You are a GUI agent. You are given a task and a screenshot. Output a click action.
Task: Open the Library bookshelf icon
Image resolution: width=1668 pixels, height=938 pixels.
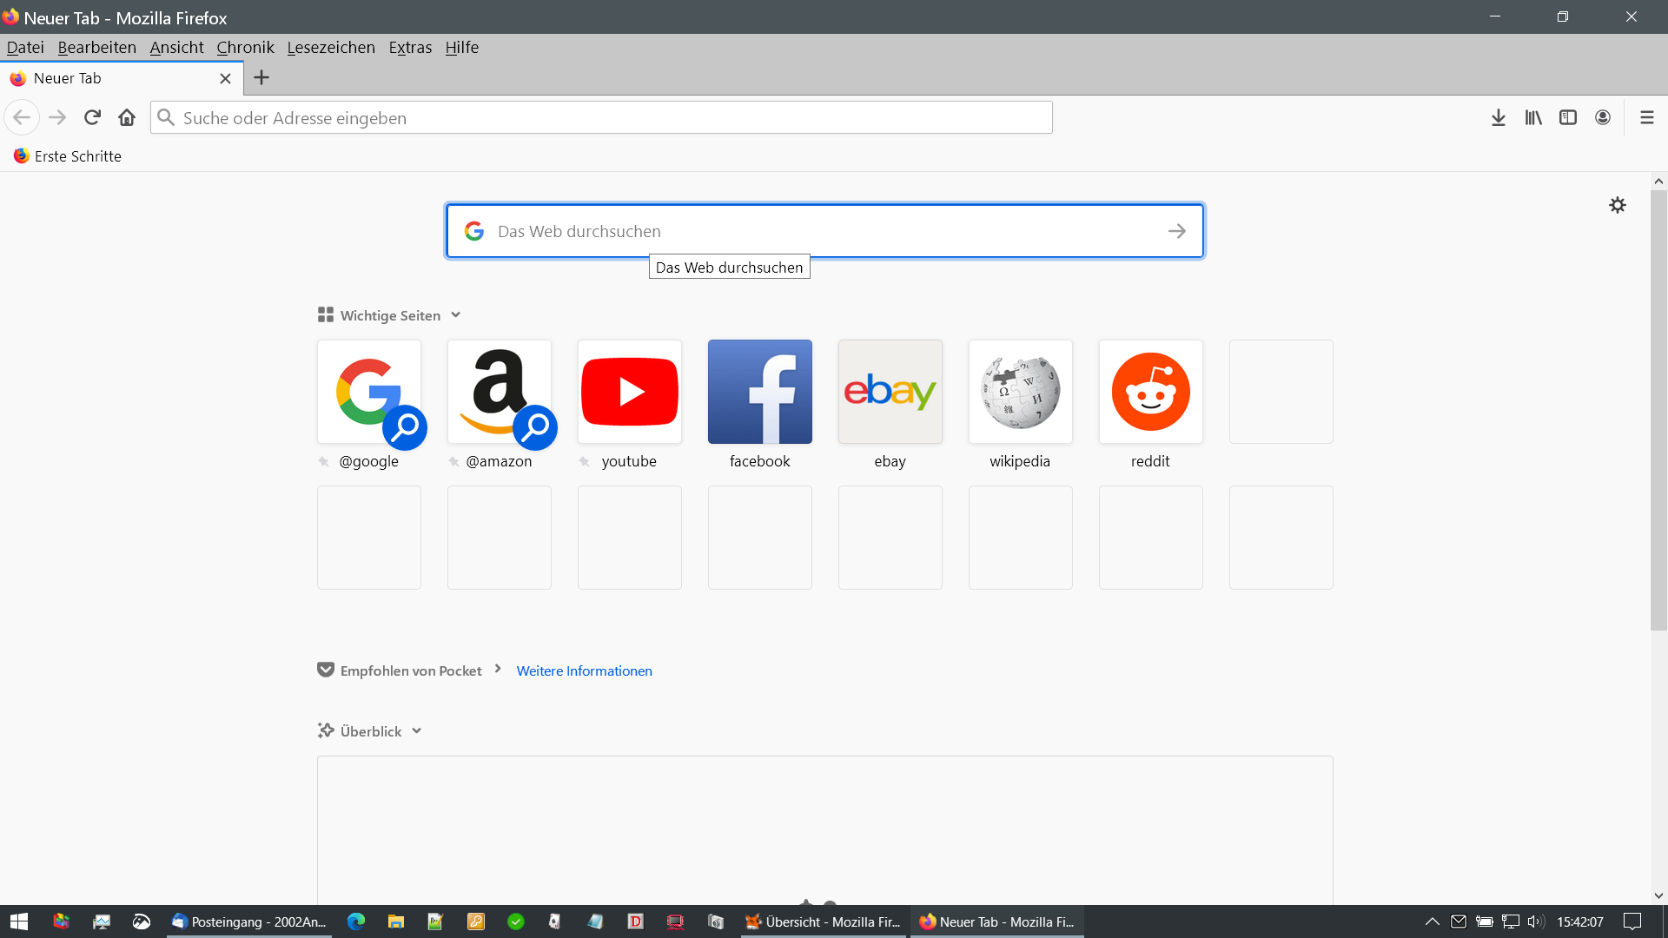pyautogui.click(x=1533, y=118)
